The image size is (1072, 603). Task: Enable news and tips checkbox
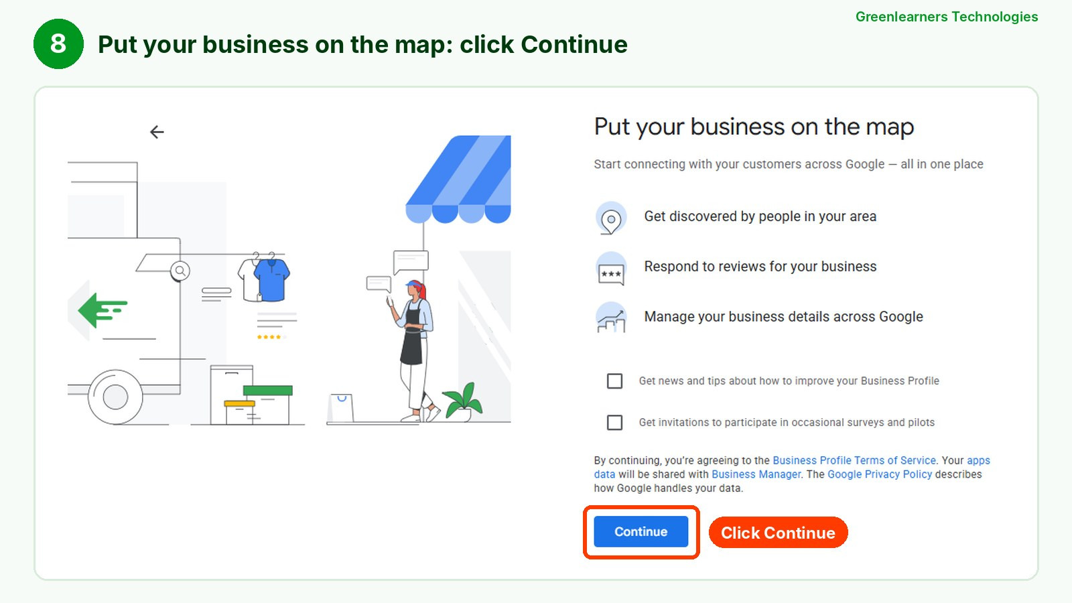point(614,381)
